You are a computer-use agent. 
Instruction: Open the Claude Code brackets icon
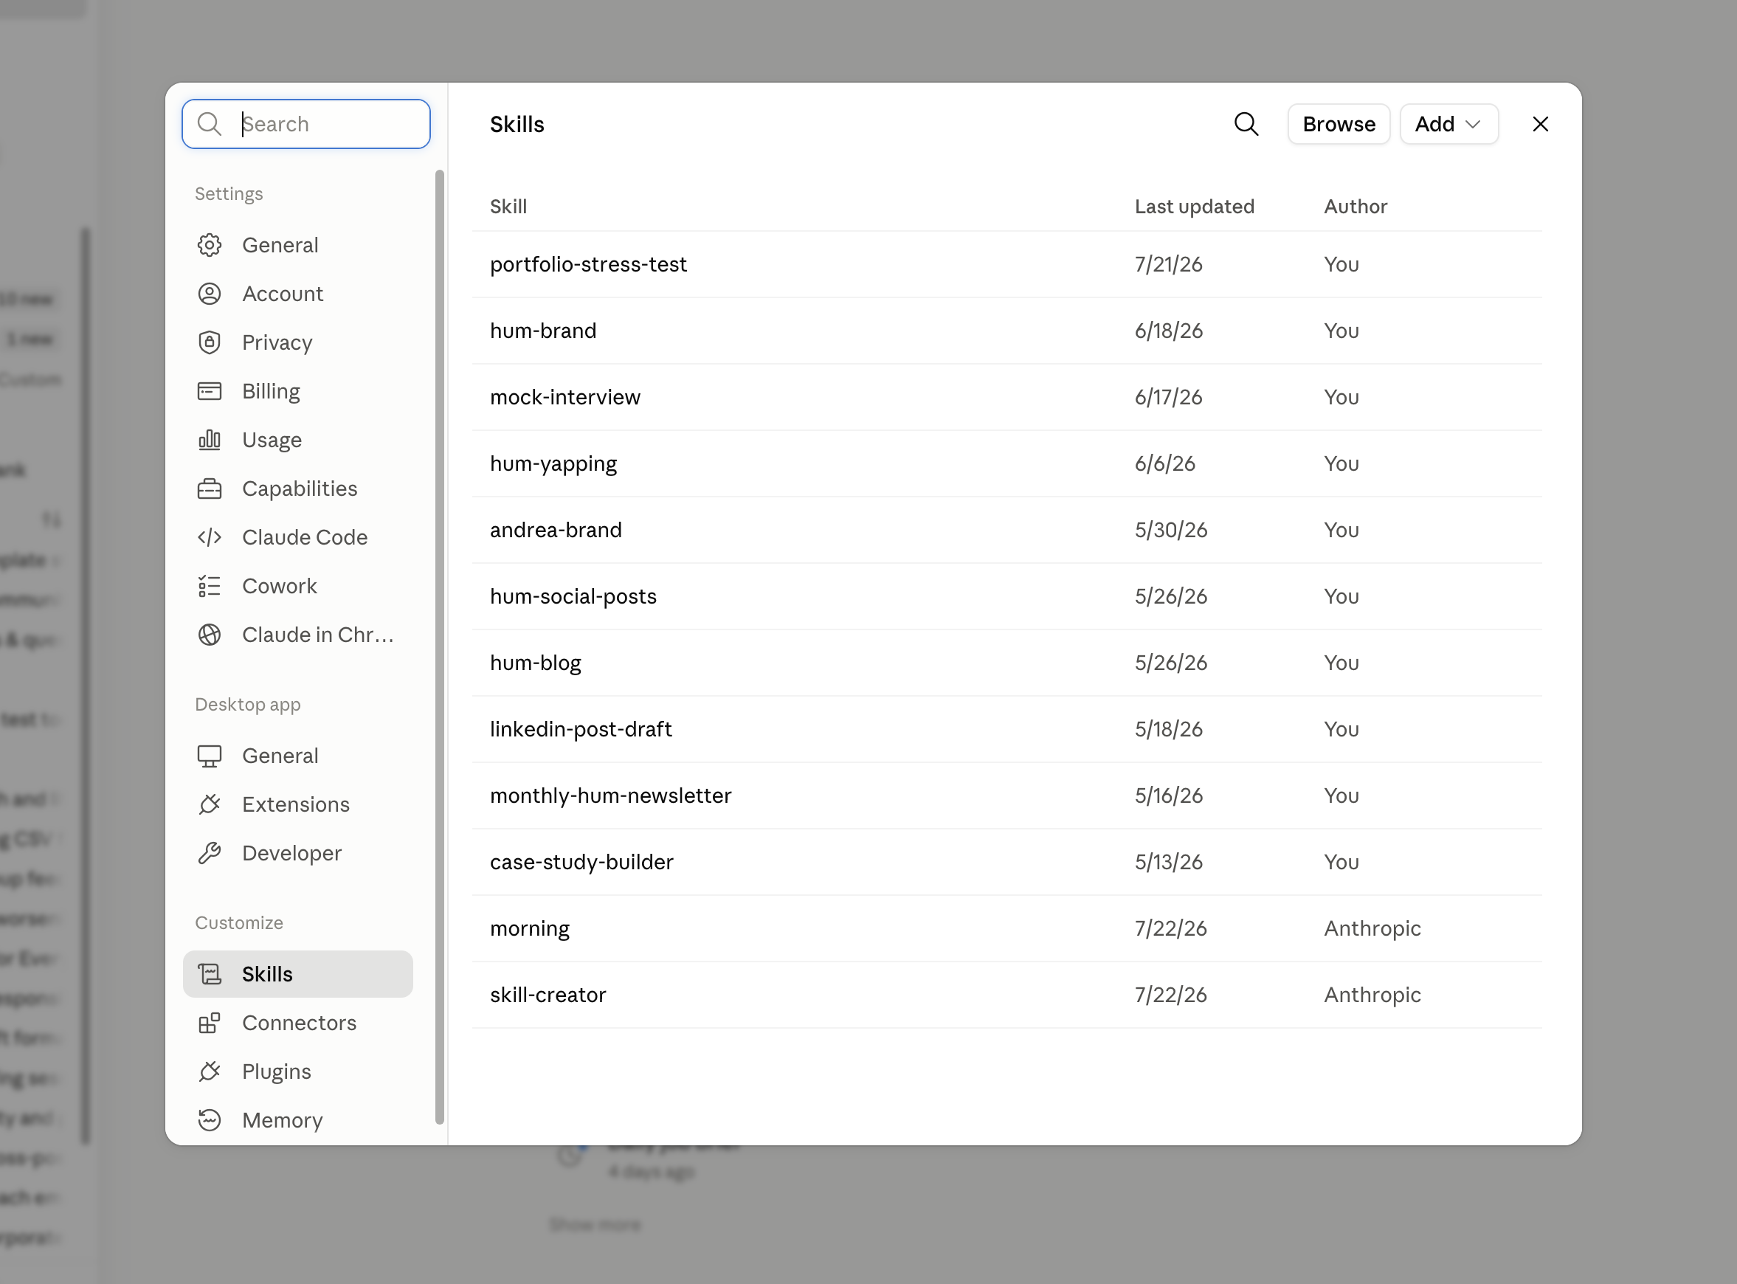click(209, 537)
